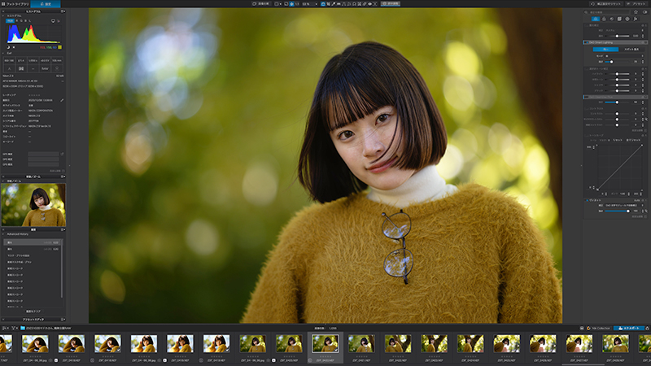Toggle the Vignetting correction switch
The image size is (651, 366).
coord(587,200)
